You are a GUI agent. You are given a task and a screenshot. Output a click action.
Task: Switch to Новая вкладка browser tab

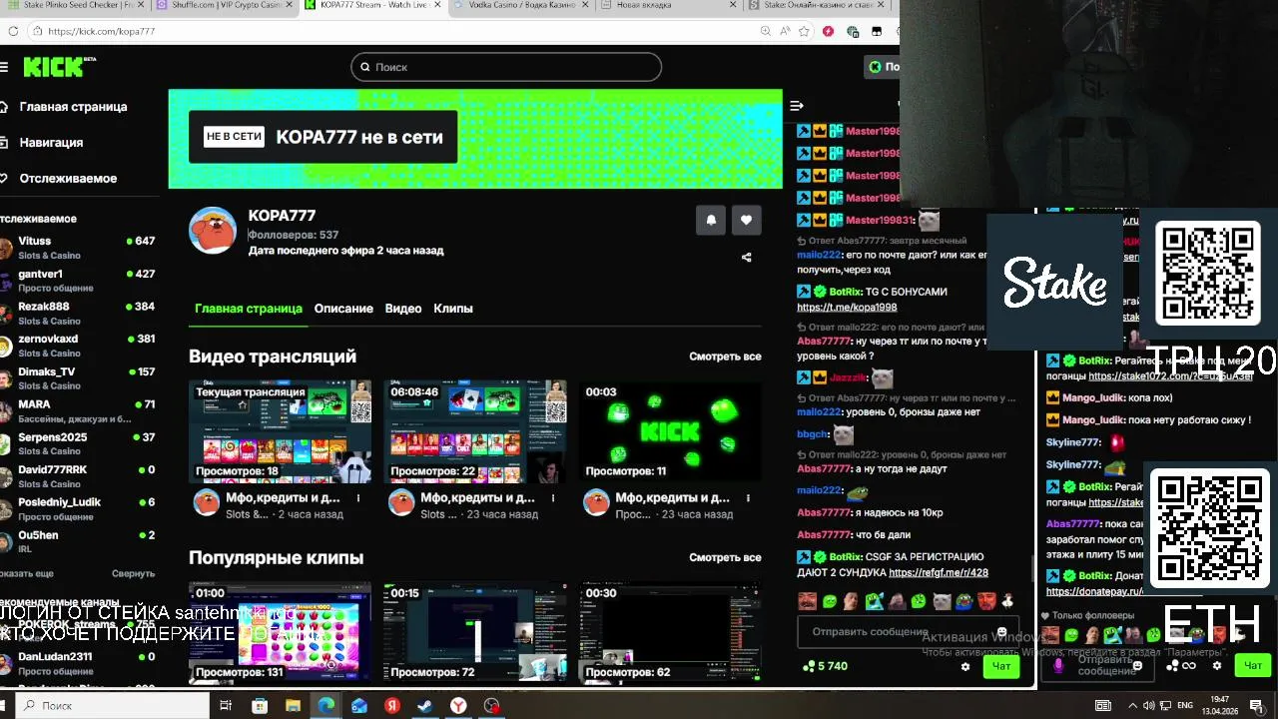(669, 6)
